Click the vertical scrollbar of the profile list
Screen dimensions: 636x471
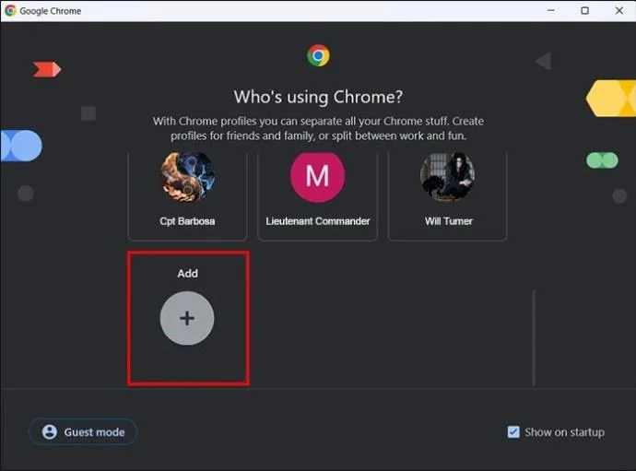click(534, 337)
